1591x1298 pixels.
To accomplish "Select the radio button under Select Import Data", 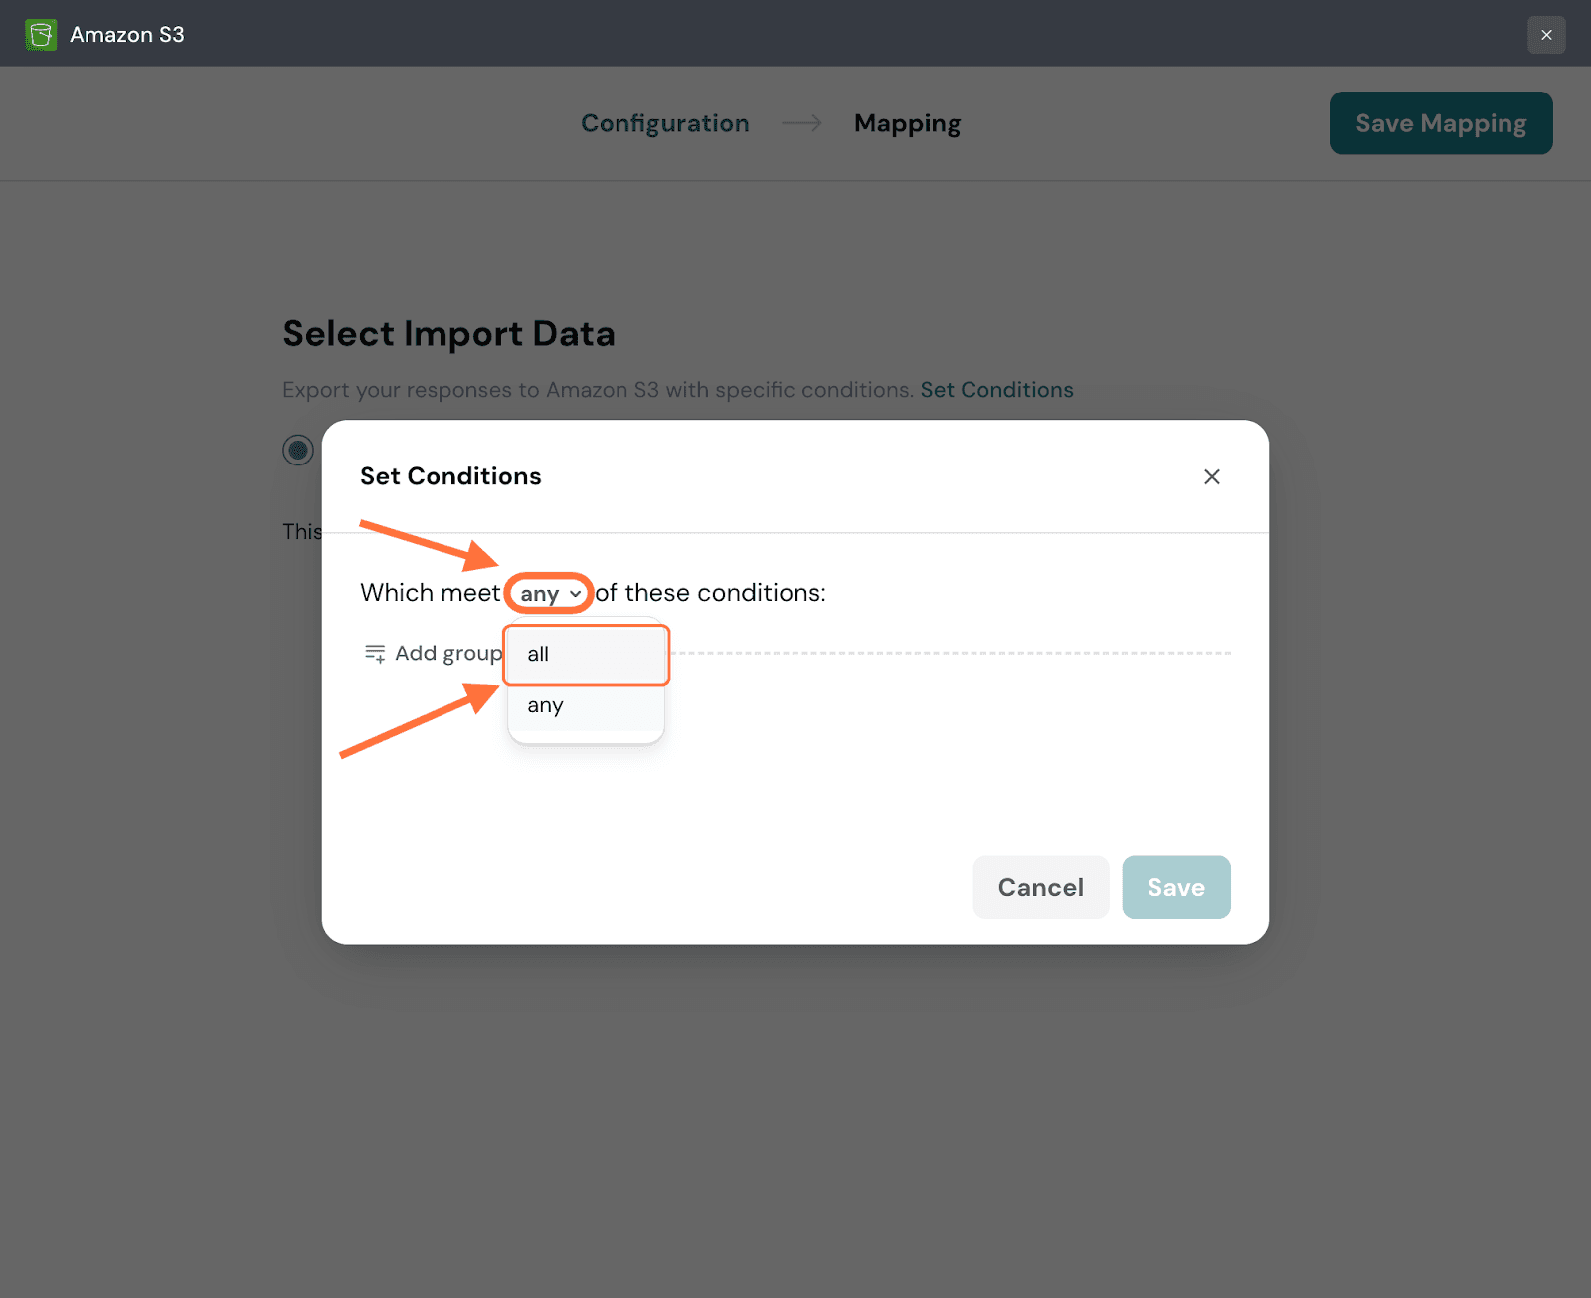I will tap(298, 450).
